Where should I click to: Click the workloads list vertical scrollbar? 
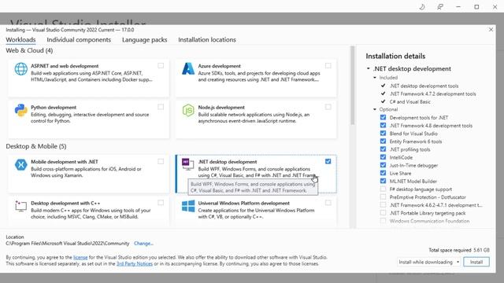coord(352,86)
